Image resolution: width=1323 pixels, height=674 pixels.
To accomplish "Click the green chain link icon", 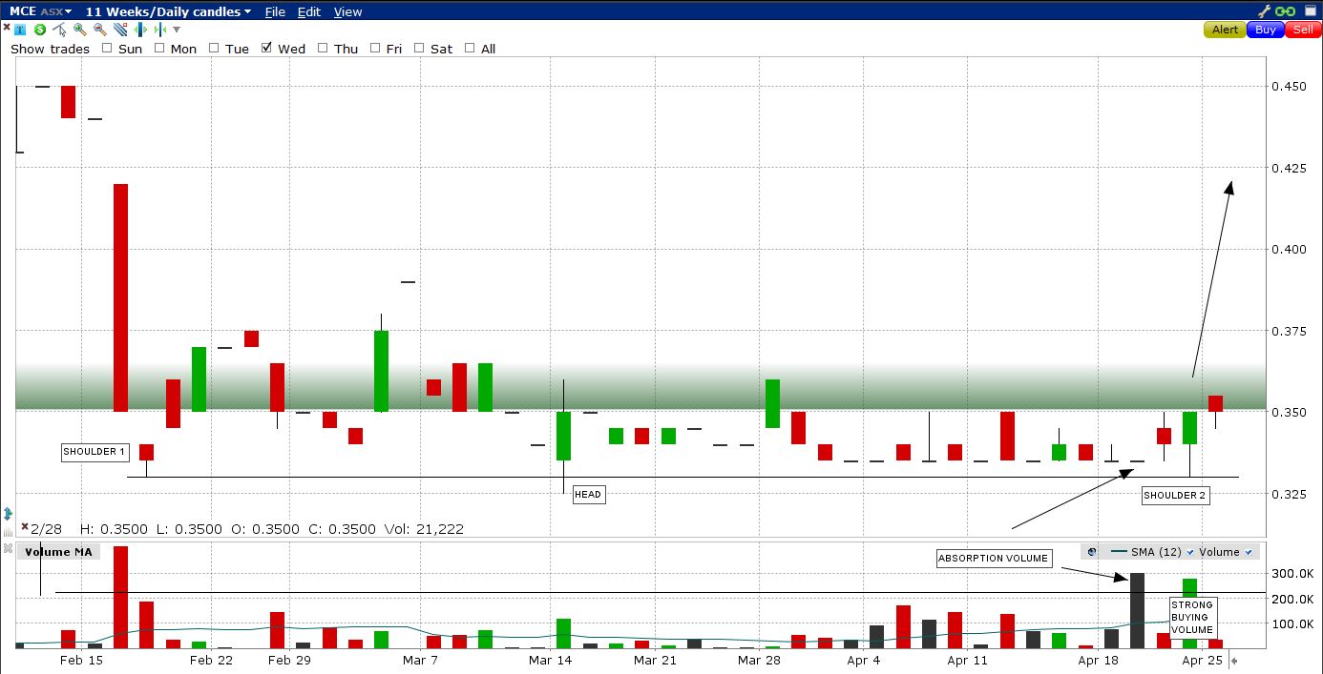I will click(1286, 11).
